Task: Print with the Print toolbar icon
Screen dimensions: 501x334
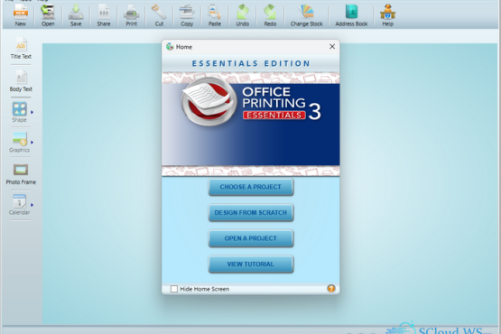Action: point(131,14)
